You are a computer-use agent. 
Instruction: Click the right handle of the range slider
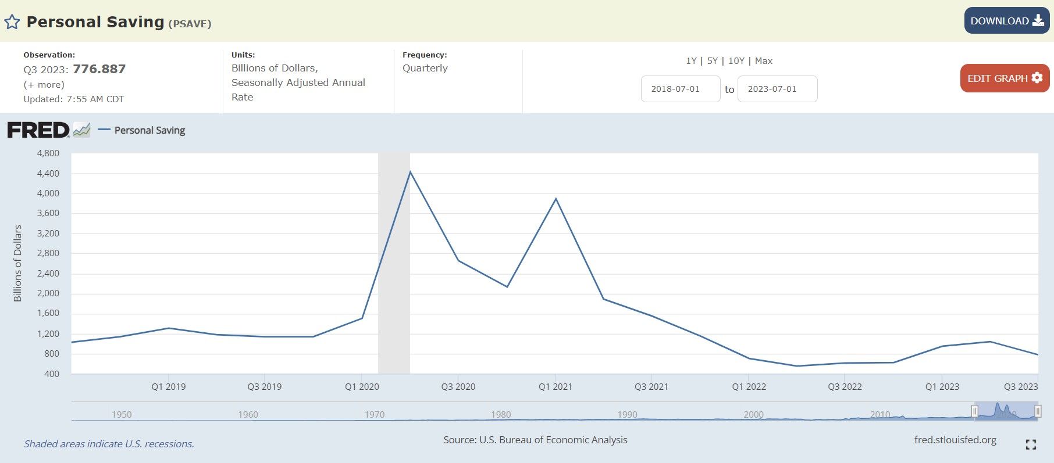click(x=1038, y=411)
